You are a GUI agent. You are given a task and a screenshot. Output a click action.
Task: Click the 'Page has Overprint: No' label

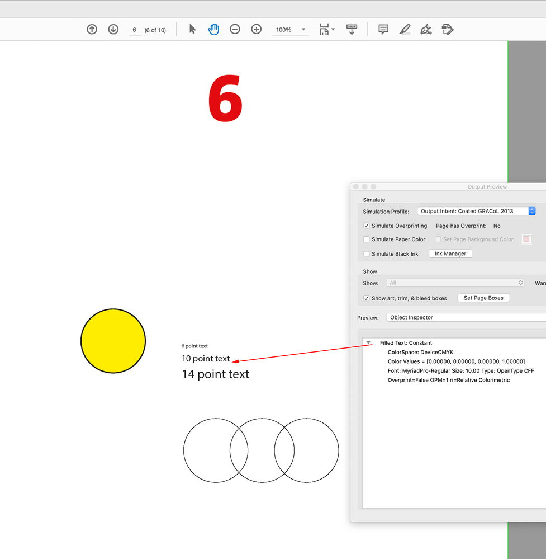coord(468,226)
